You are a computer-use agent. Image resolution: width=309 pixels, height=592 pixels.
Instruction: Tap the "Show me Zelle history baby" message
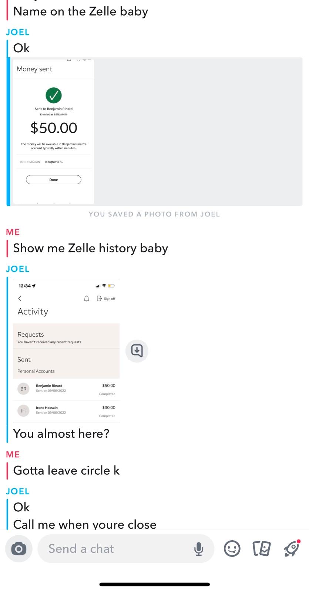point(91,248)
